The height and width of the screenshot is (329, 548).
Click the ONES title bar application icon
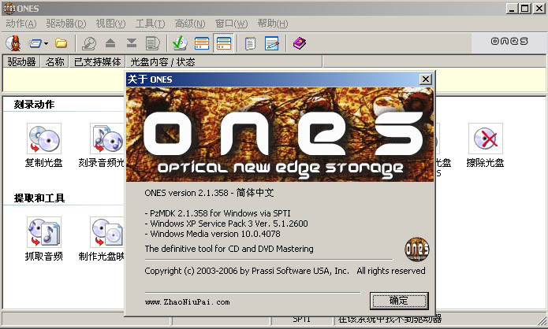9,8
